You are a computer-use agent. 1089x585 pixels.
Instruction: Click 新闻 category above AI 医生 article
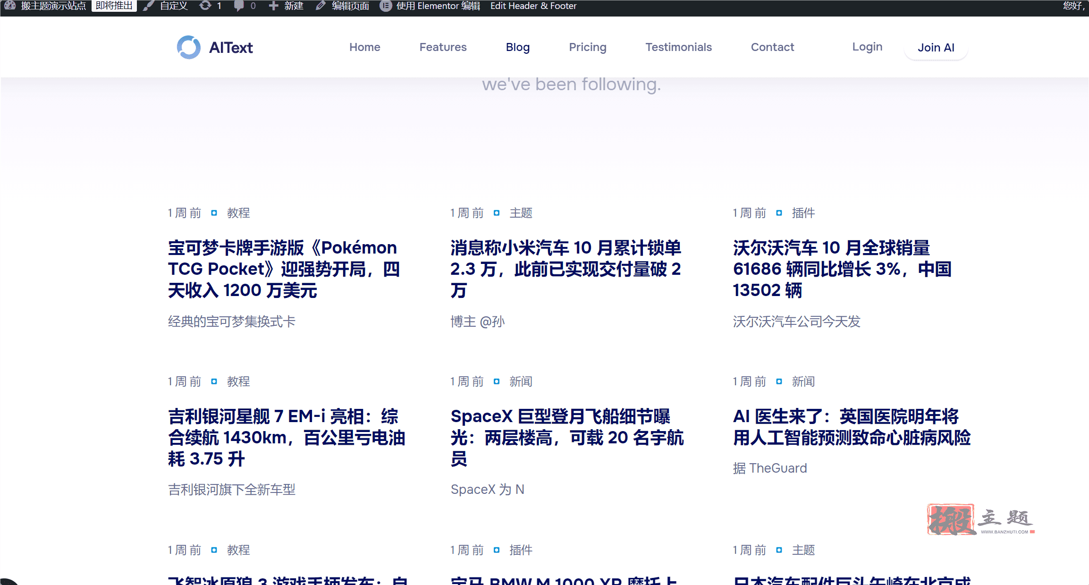click(x=803, y=382)
